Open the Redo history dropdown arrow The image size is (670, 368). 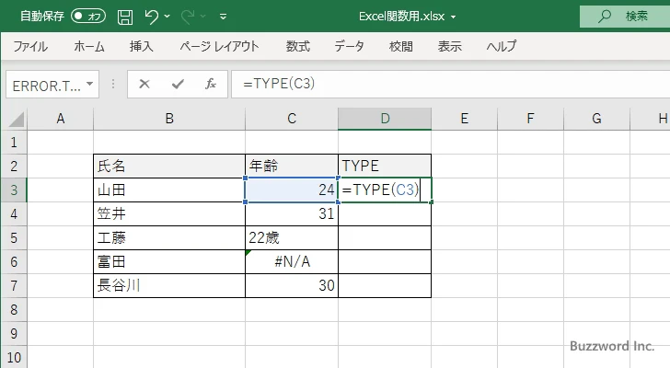coord(203,17)
